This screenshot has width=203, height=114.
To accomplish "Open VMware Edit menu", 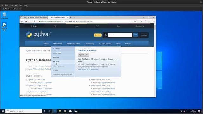I will [6, 5].
